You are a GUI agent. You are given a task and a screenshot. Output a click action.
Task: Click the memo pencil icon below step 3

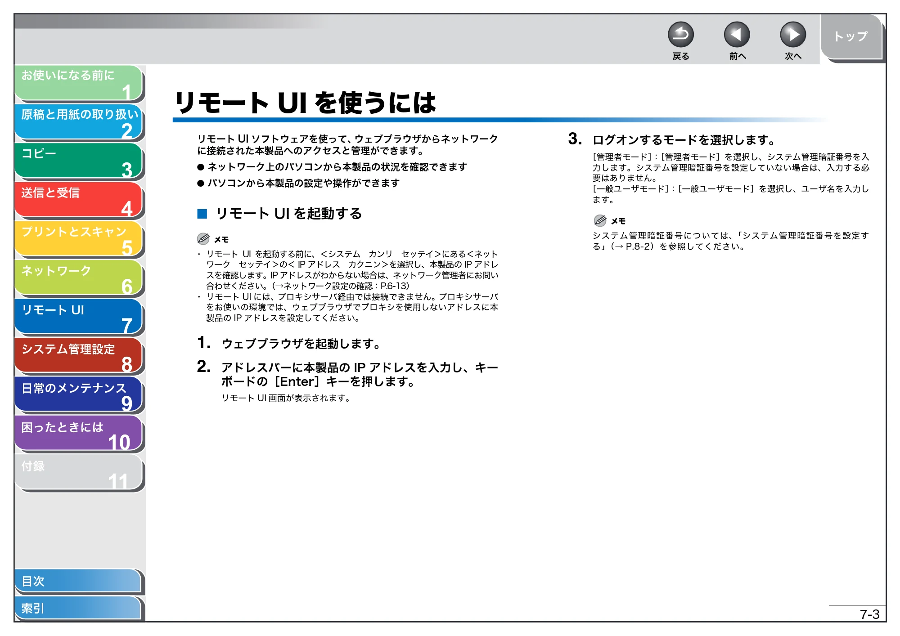coord(600,220)
